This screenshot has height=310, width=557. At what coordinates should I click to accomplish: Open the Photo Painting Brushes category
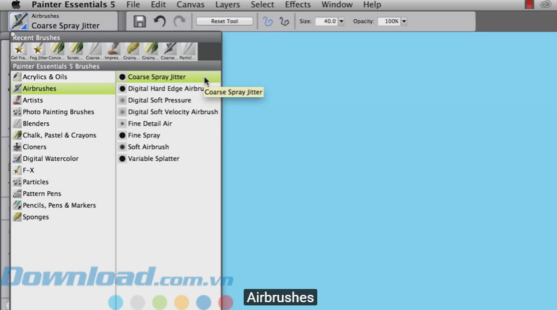pos(63,112)
